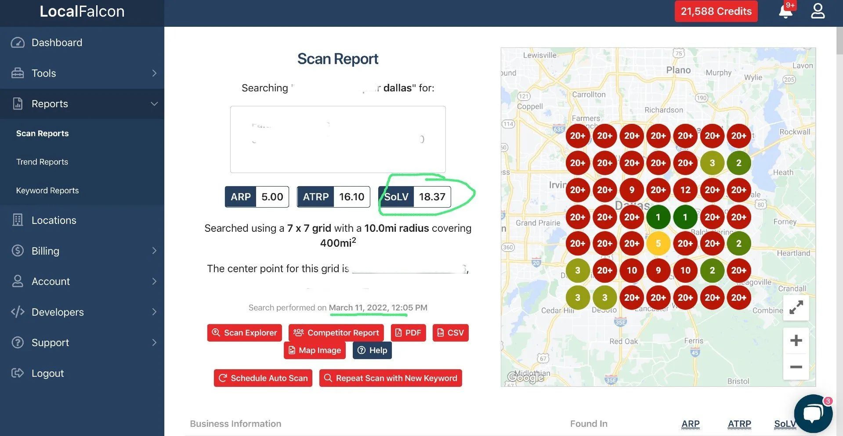Click the Developers code icon

[18, 312]
